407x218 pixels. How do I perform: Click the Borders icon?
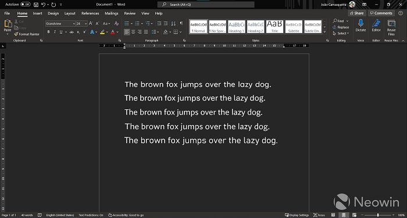[x=176, y=32]
